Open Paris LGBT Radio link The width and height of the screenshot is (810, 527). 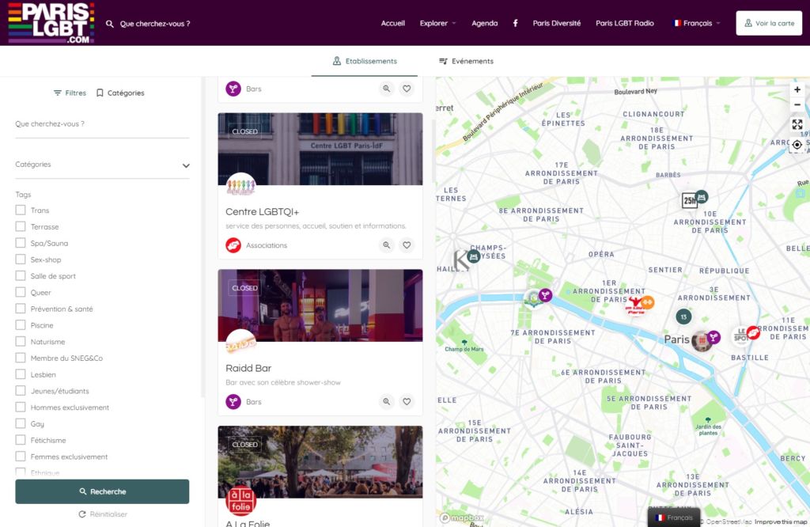coord(625,23)
